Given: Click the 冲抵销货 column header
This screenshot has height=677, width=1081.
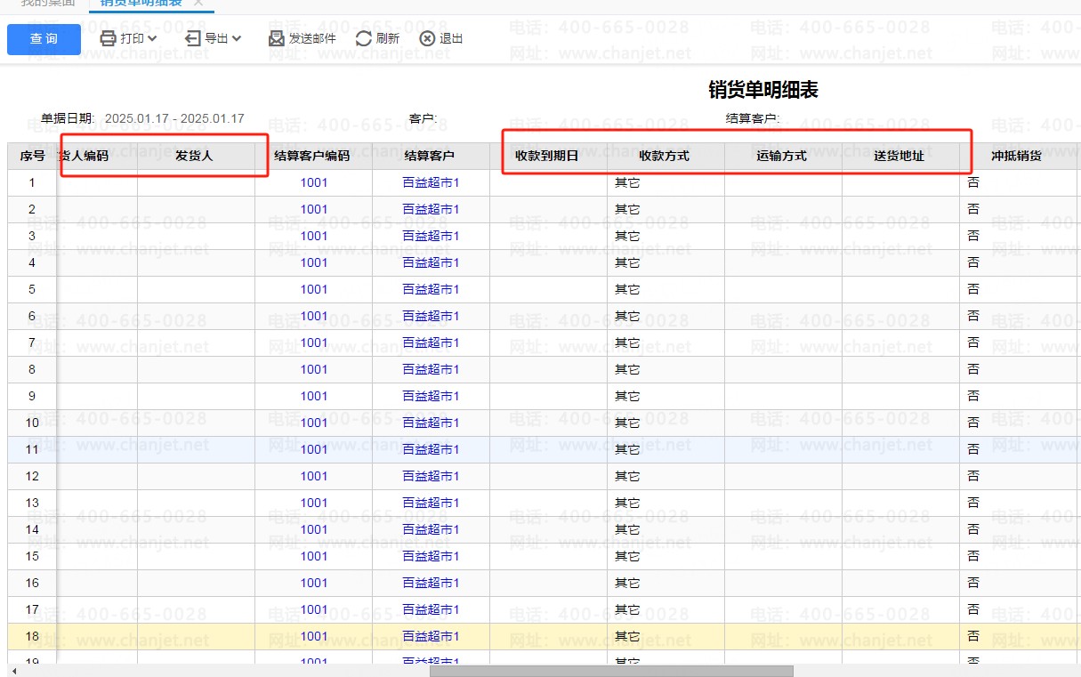Looking at the screenshot, I should pyautogui.click(x=1016, y=156).
